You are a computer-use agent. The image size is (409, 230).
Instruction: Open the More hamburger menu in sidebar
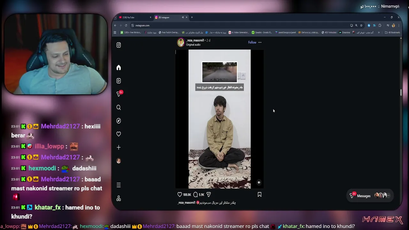tap(119, 185)
